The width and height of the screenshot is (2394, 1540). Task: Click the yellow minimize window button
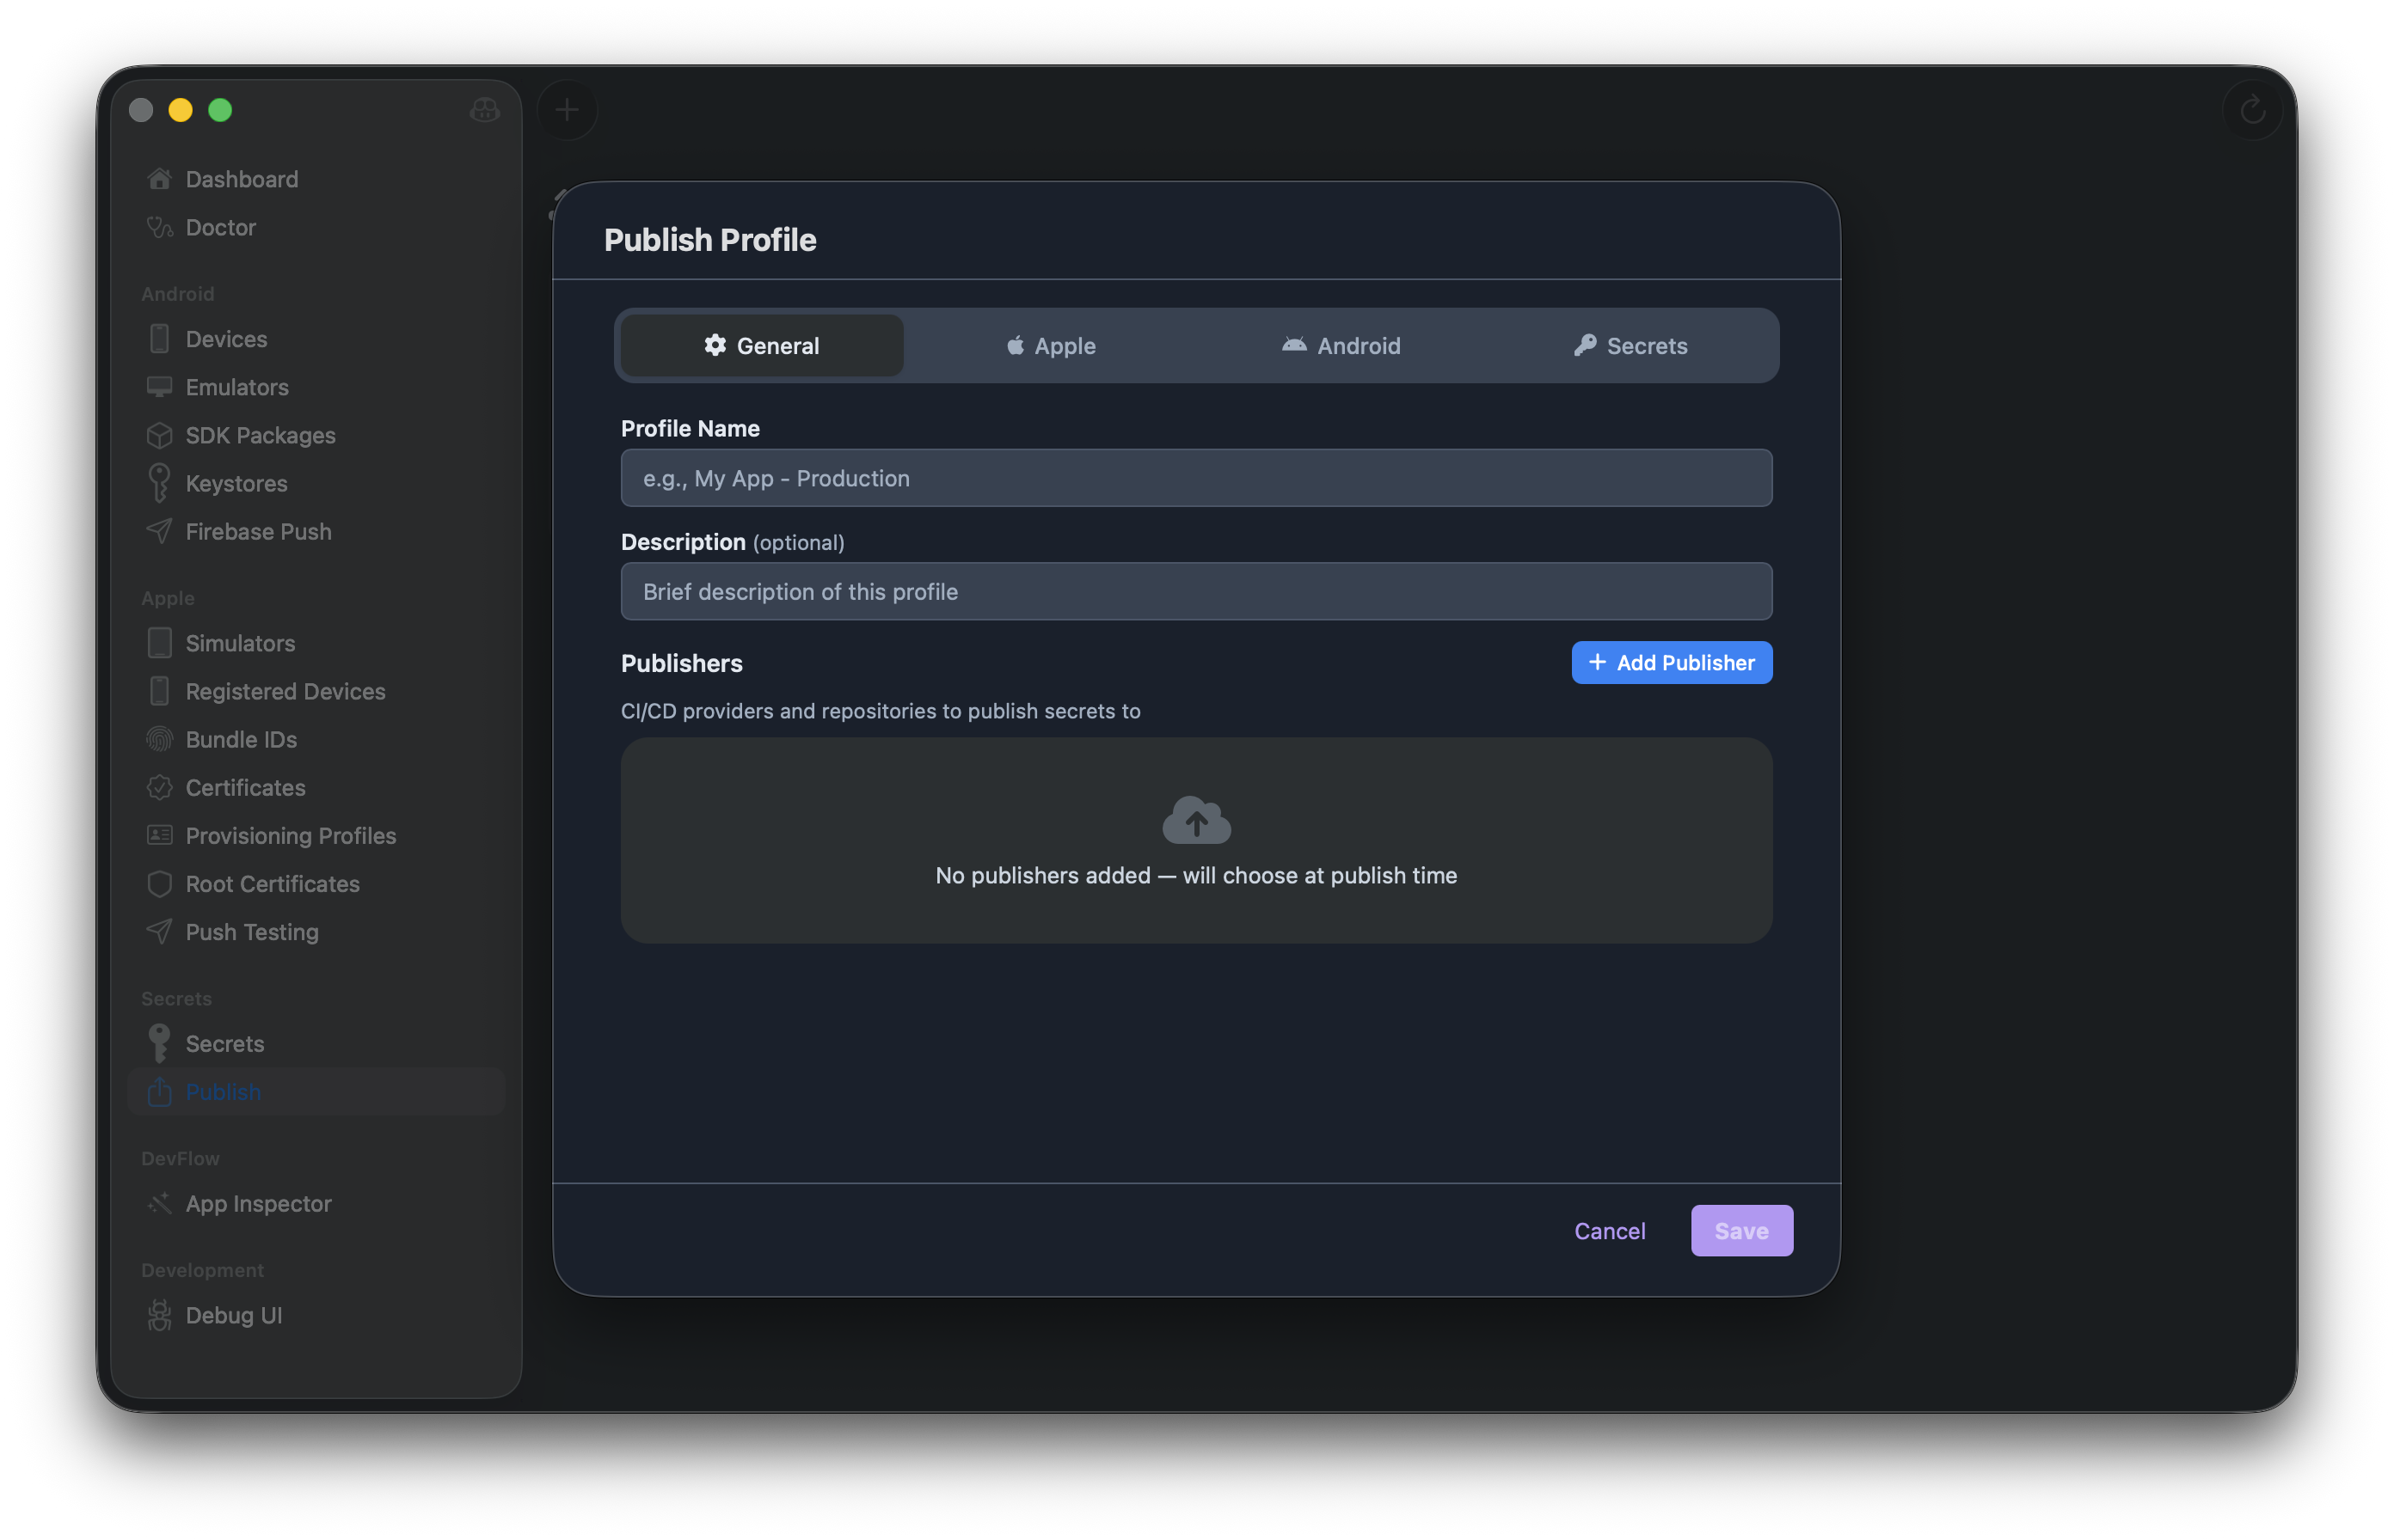(x=180, y=110)
